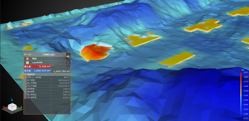Click the comparison surface icon beside LandXML

click(x=27, y=62)
